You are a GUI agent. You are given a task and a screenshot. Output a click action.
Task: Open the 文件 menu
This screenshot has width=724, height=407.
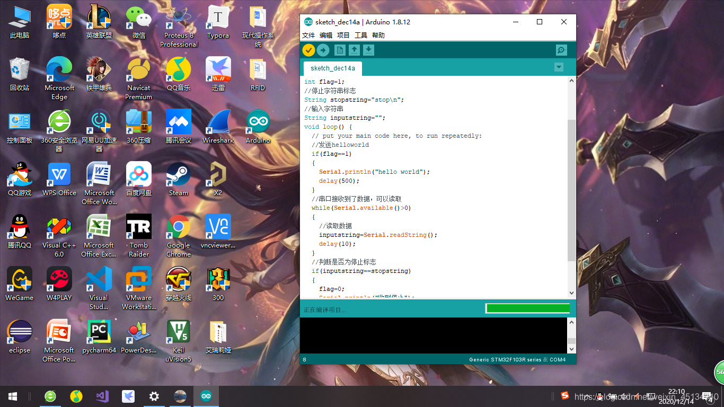(x=308, y=36)
